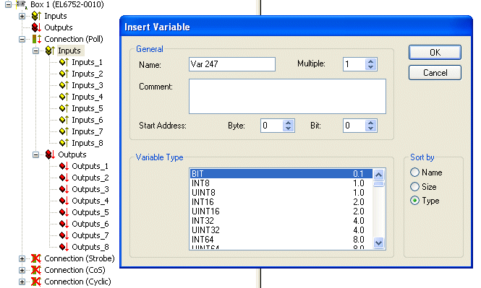Collapse the Inputs folder under Connection (Poll)
The width and height of the screenshot is (481, 288).
(x=36, y=51)
